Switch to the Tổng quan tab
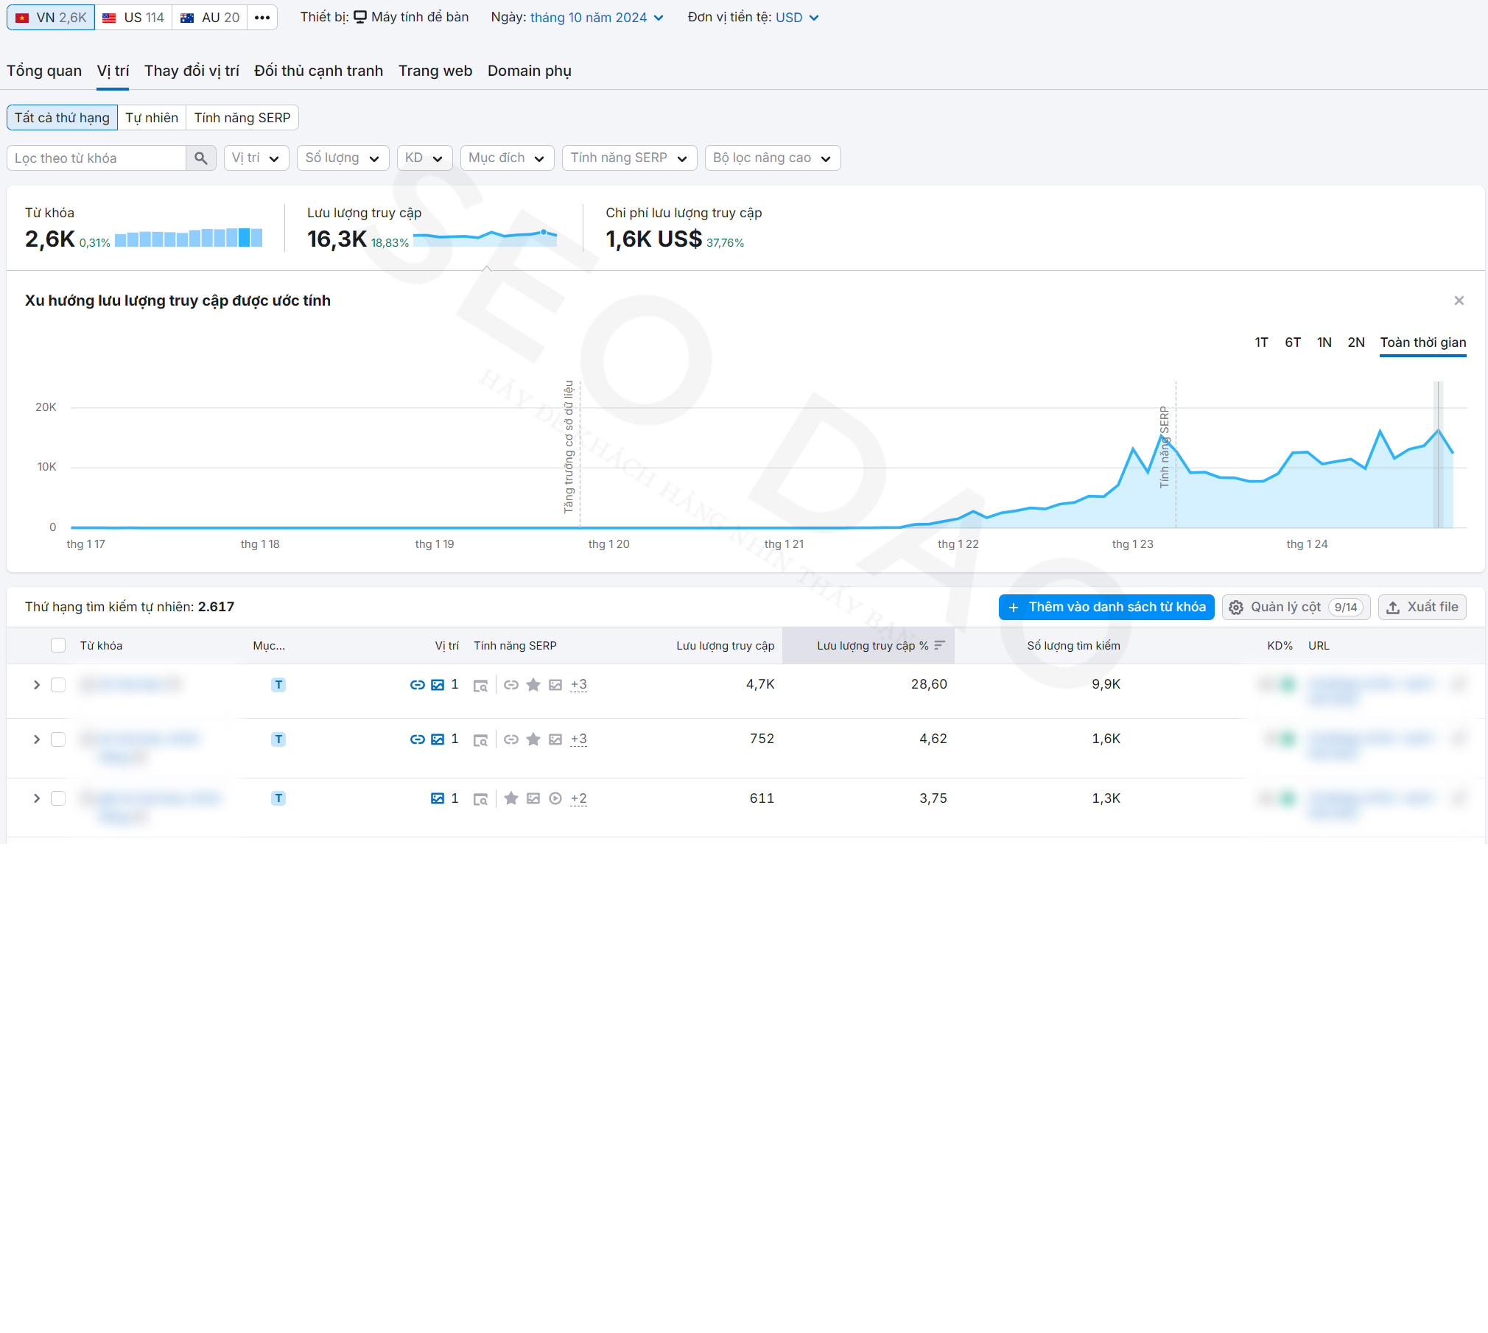This screenshot has height=1333, width=1488. pyautogui.click(x=44, y=71)
